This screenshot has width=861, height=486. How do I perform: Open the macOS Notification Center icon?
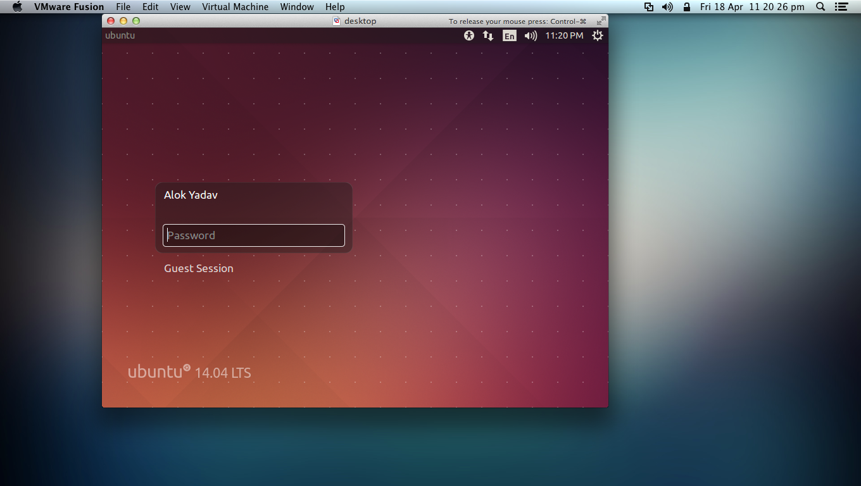pyautogui.click(x=841, y=7)
